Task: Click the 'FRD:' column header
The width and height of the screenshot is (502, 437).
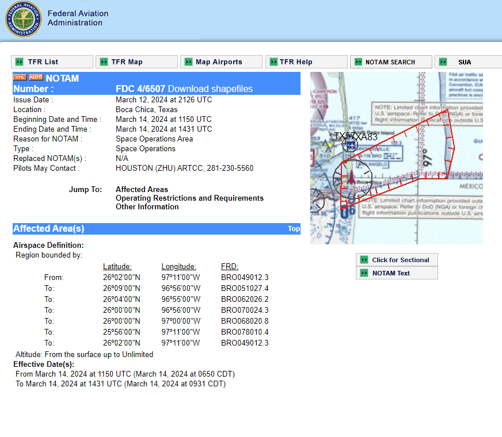Action: pyautogui.click(x=230, y=266)
